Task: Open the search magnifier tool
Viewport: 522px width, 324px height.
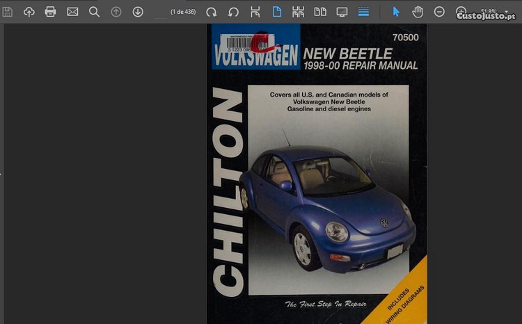Action: [x=94, y=12]
